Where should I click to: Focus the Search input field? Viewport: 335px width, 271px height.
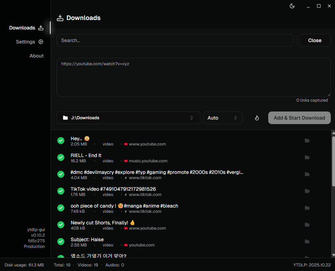coord(175,40)
